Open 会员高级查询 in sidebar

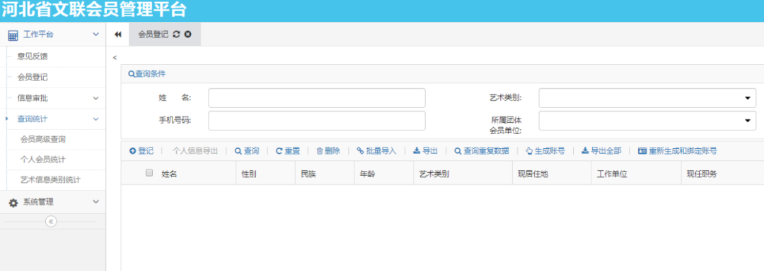coord(43,140)
